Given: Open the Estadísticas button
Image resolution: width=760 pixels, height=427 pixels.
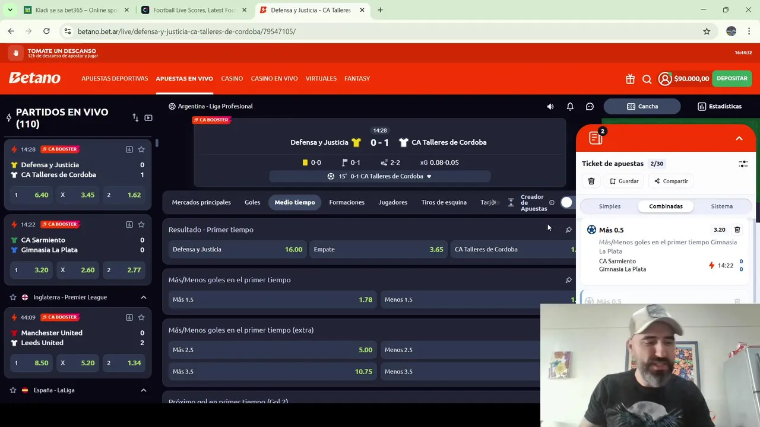Looking at the screenshot, I should 720,107.
